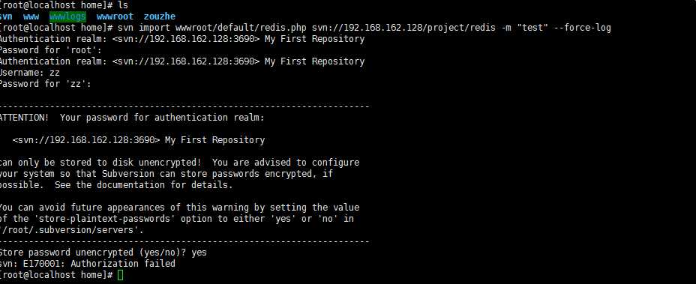
Task: Click the "Password for 'root':" line
Action: pos(51,50)
